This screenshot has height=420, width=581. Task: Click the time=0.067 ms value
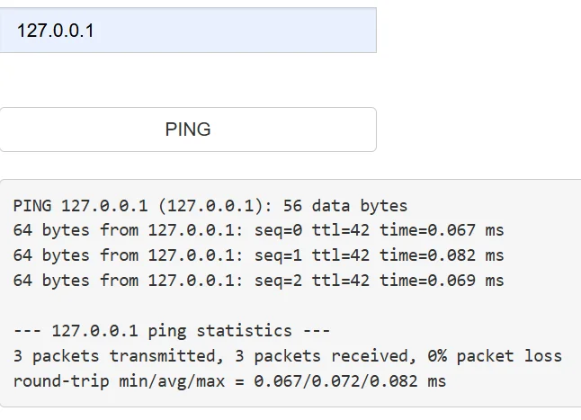441,230
